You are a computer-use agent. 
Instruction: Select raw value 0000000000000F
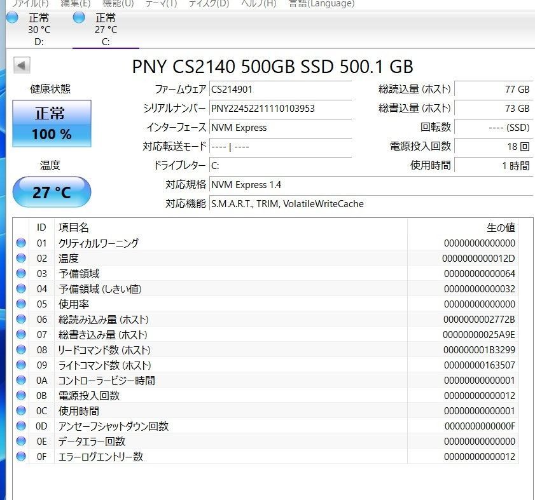point(480,426)
